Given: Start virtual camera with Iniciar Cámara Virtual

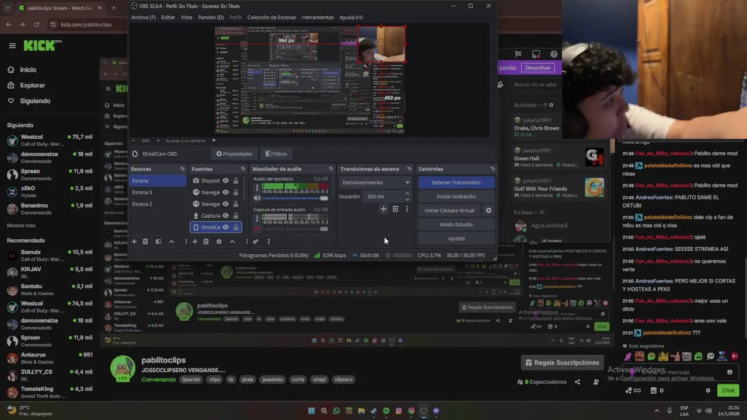Looking at the screenshot, I should [449, 211].
